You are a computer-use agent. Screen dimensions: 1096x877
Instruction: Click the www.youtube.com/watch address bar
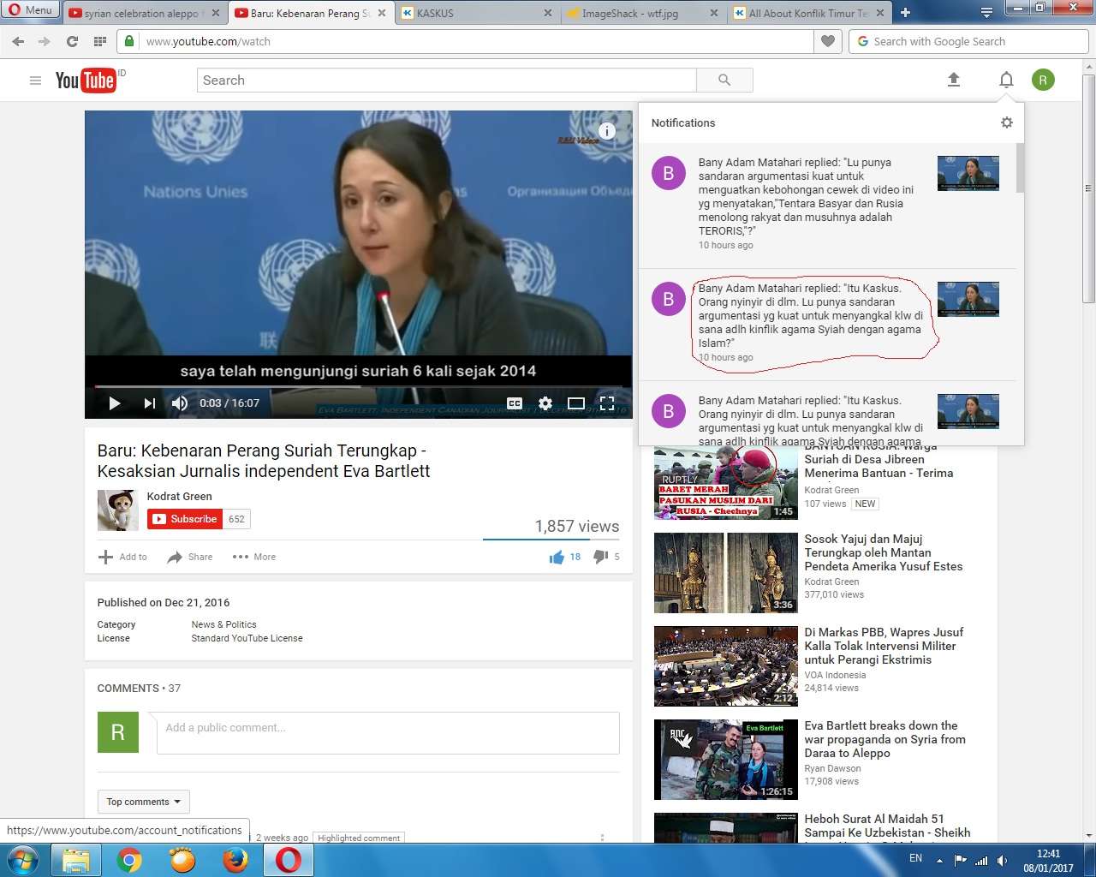pyautogui.click(x=467, y=41)
